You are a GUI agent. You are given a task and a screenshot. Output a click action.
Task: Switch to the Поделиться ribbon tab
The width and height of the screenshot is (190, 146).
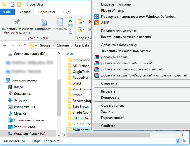[47, 12]
